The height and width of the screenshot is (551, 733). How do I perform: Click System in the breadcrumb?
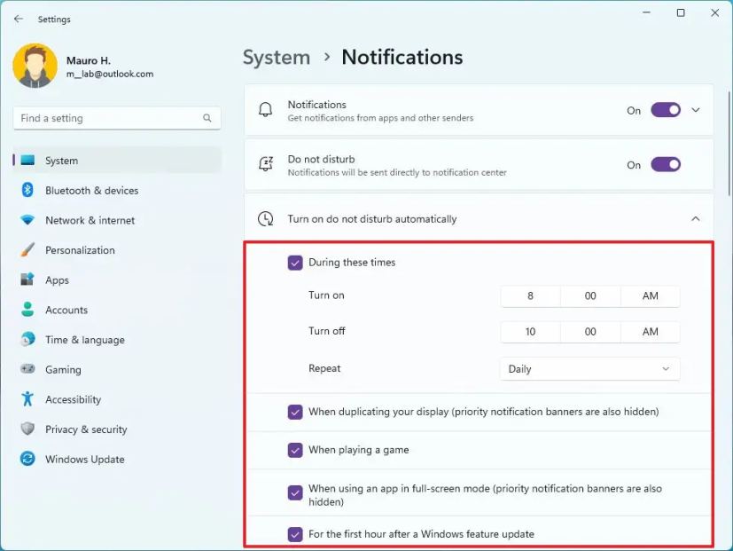[277, 57]
